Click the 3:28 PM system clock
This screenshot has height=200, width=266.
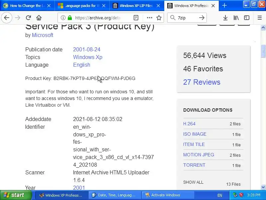[254, 195]
